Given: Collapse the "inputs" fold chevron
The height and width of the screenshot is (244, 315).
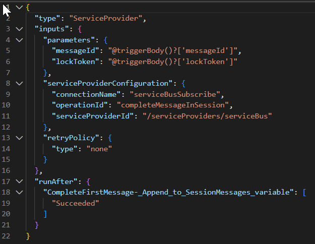Looking at the screenshot, I should [x=19, y=29].
